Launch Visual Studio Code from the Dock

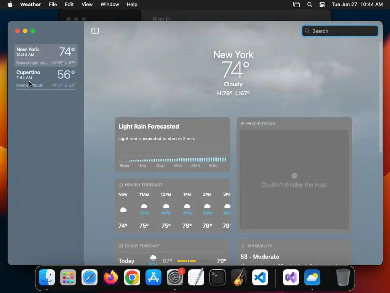[x=260, y=277]
